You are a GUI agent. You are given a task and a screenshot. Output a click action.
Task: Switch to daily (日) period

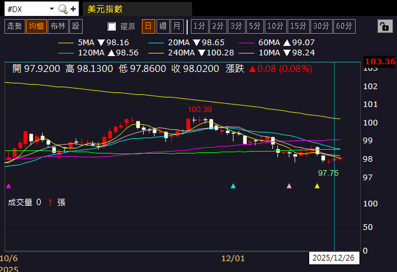click(x=148, y=26)
